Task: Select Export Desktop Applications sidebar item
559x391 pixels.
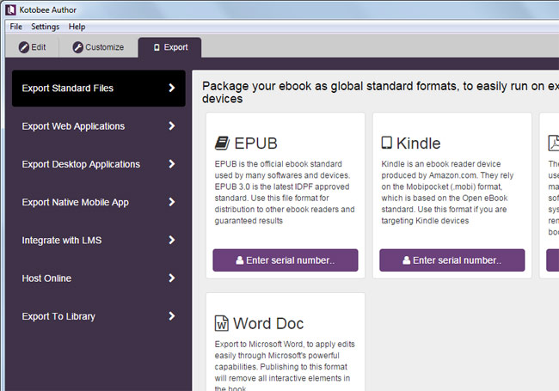Action: click(x=99, y=164)
